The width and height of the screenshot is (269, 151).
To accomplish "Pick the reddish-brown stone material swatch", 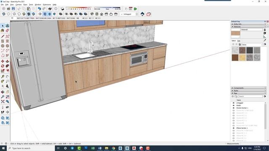I will point(242,50).
